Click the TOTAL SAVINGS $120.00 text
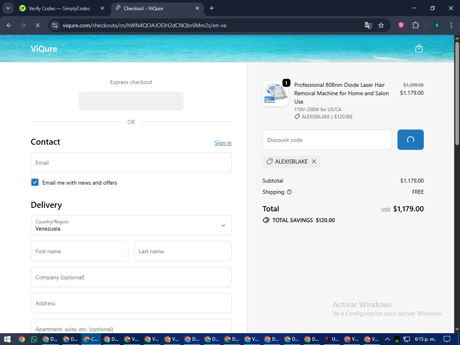 point(303,220)
